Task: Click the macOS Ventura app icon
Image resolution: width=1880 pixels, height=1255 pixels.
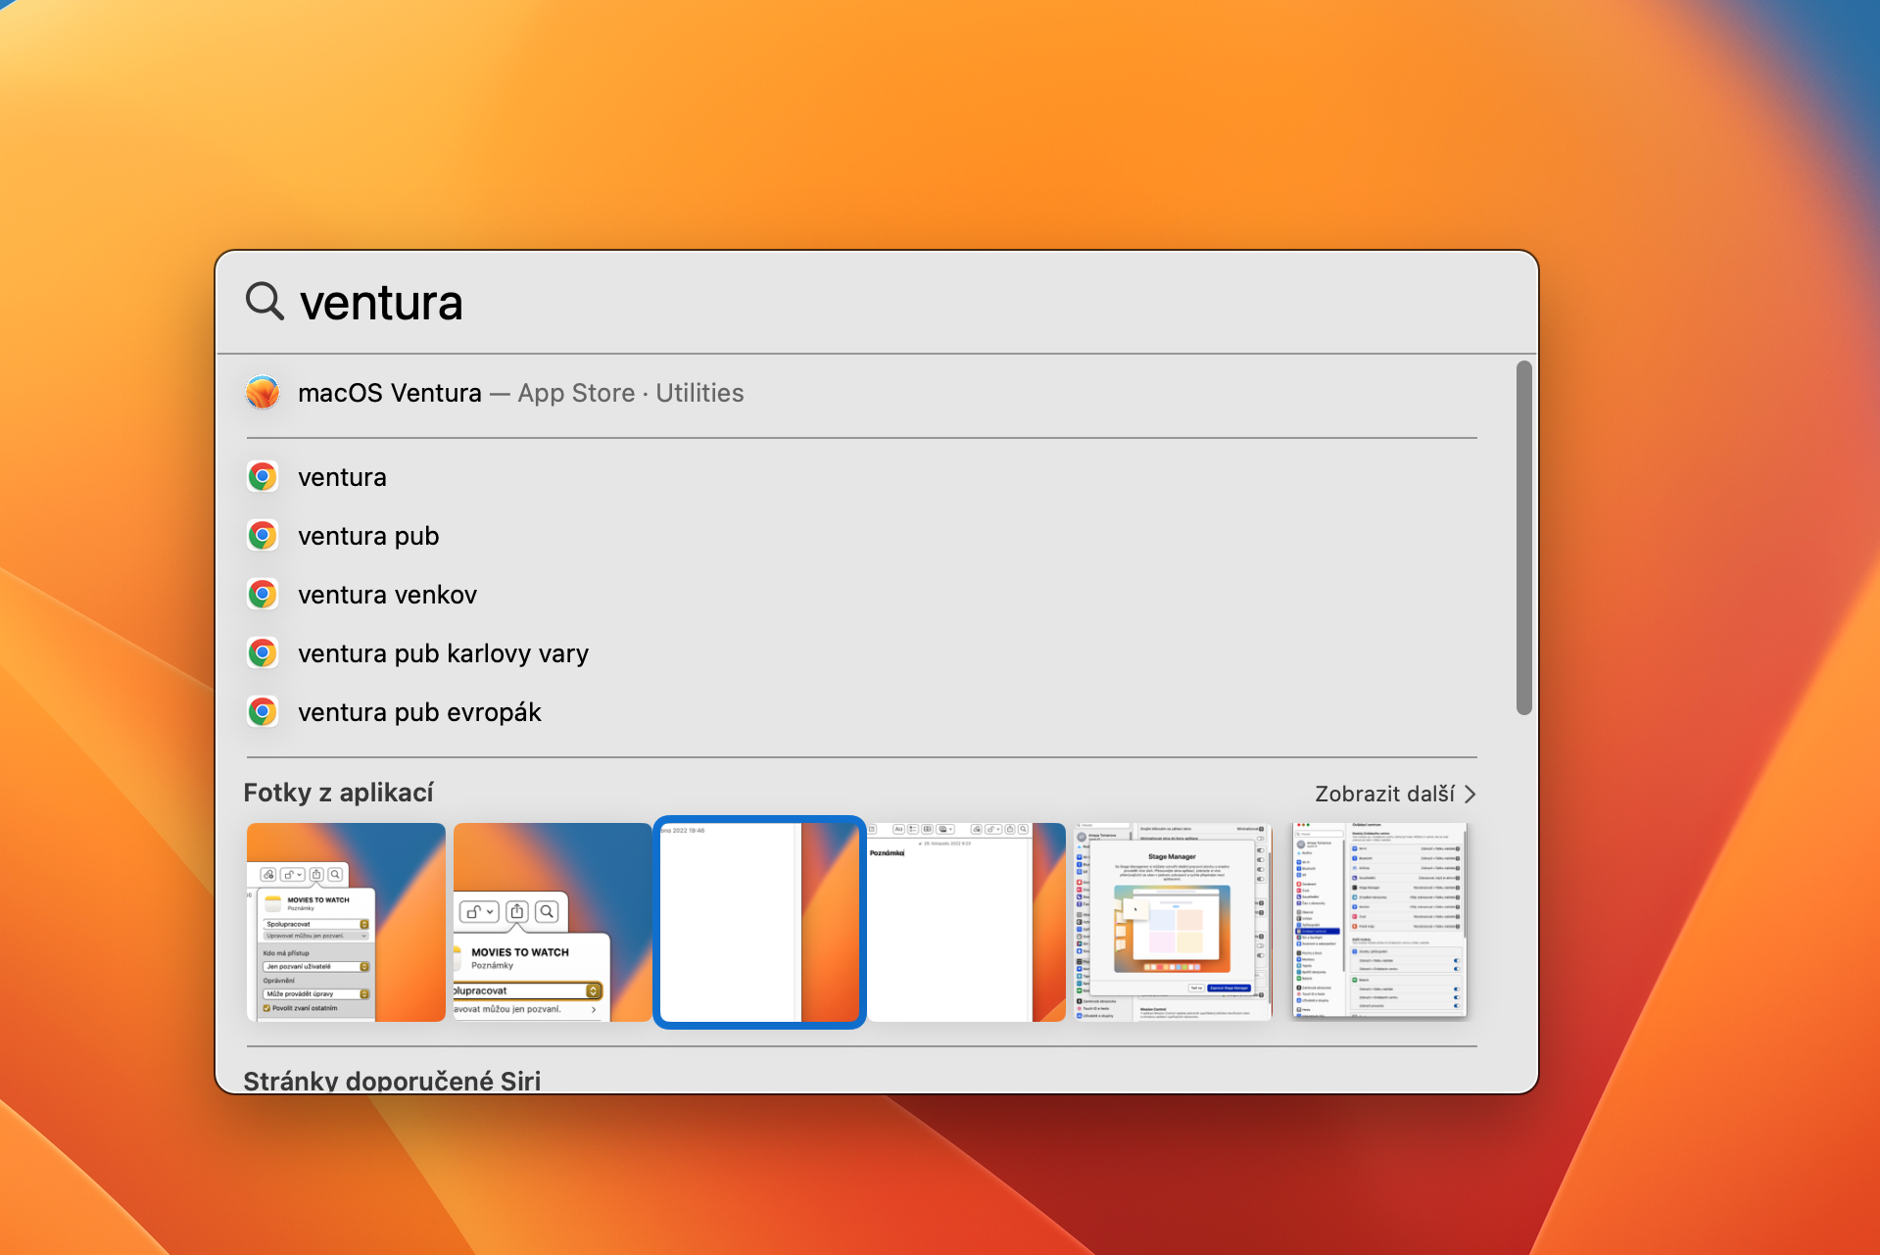Action: coord(263,393)
